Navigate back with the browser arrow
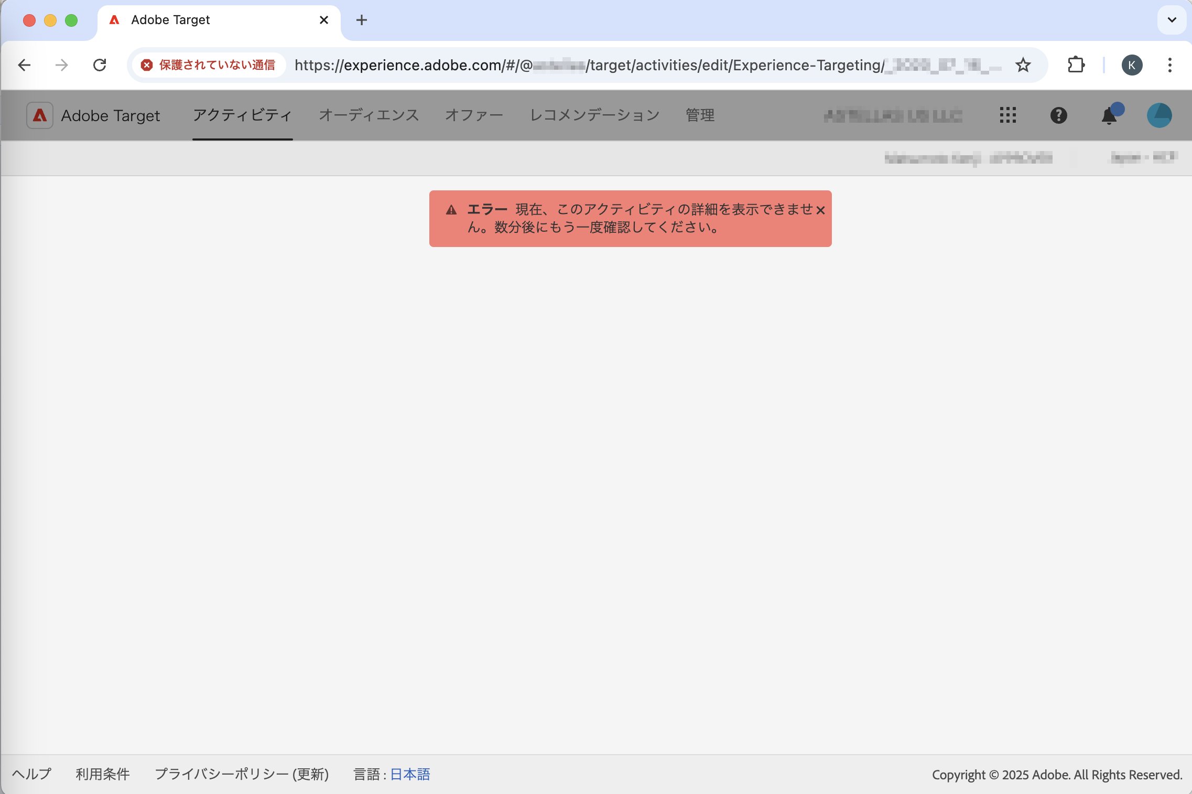The image size is (1192, 794). coord(25,65)
